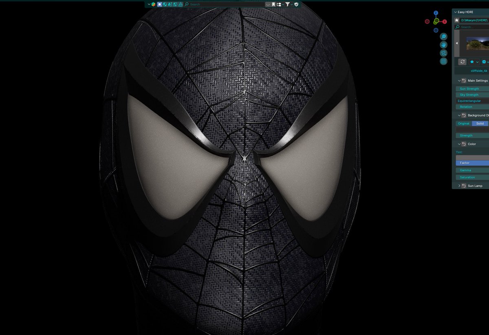Open the editor type dropdown in the header
Image resolution: width=489 pixels, height=335 pixels.
tap(149, 4)
